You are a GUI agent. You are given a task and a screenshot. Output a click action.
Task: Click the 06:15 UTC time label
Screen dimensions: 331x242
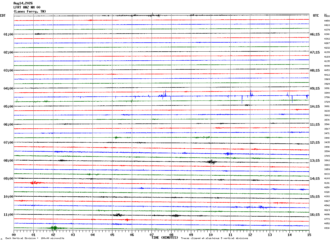pos(315,34)
